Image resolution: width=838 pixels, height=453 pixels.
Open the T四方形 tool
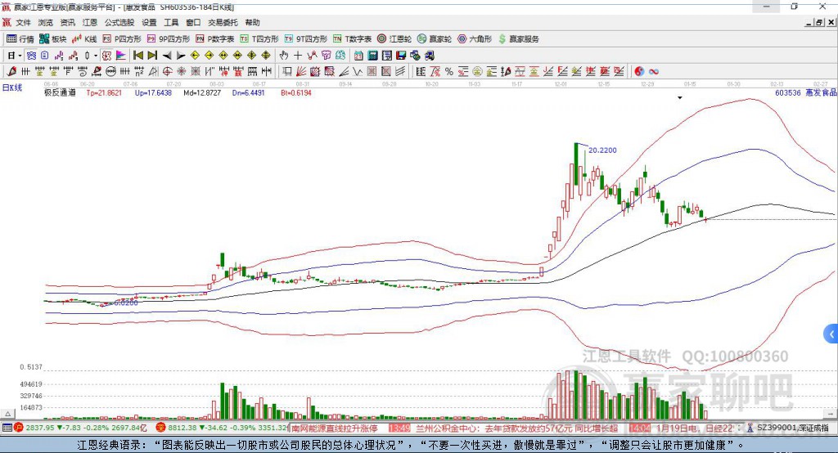click(259, 39)
